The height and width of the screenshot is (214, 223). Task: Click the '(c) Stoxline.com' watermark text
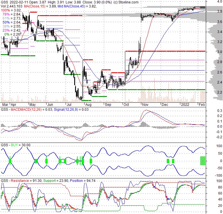(126, 2)
